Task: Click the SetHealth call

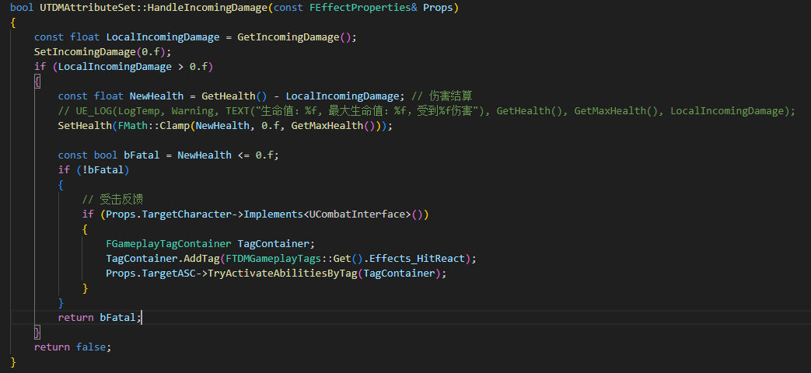Action: point(225,126)
